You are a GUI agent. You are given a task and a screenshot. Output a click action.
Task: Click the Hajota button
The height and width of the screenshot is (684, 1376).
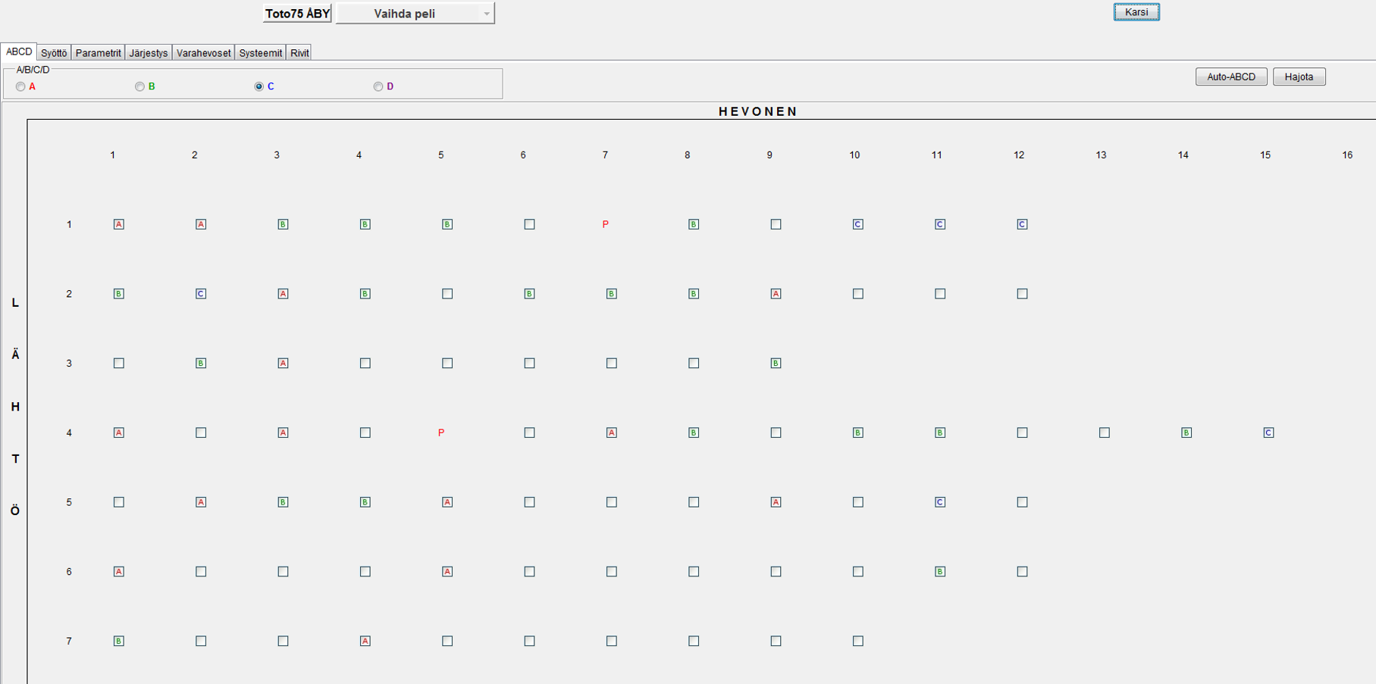(1299, 77)
